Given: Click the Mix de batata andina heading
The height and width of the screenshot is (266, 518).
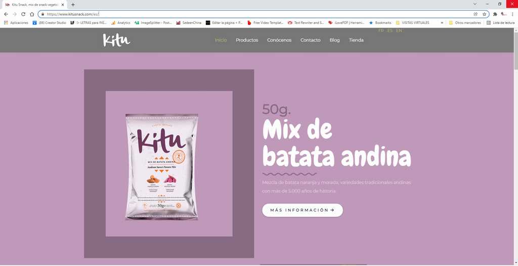Looking at the screenshot, I should click(x=336, y=143).
